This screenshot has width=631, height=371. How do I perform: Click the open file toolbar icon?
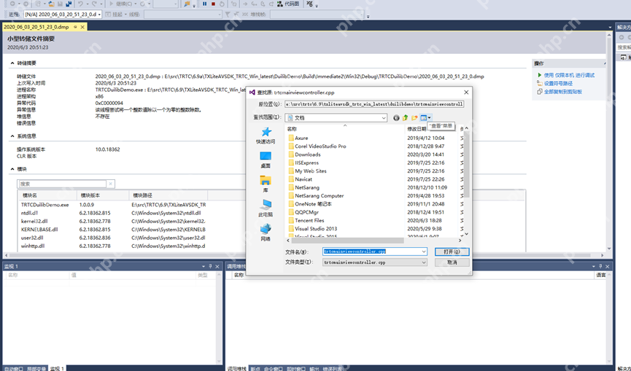point(51,4)
